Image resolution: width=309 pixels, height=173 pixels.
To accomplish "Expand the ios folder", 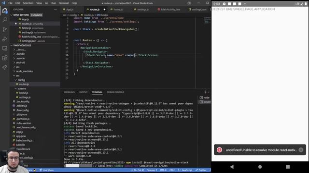I will pos(18,67).
